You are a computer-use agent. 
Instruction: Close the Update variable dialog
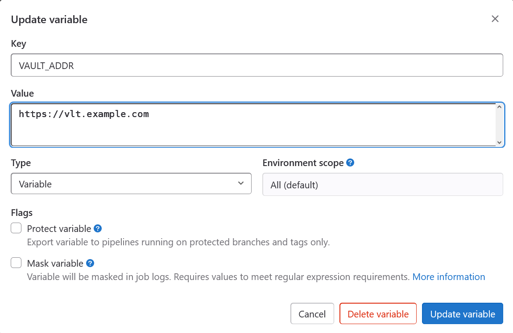pyautogui.click(x=495, y=19)
